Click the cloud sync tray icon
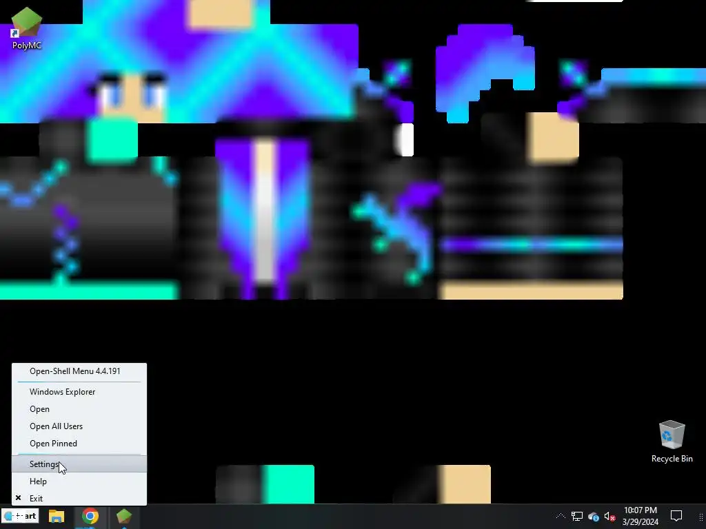706x529 pixels. pos(594,517)
